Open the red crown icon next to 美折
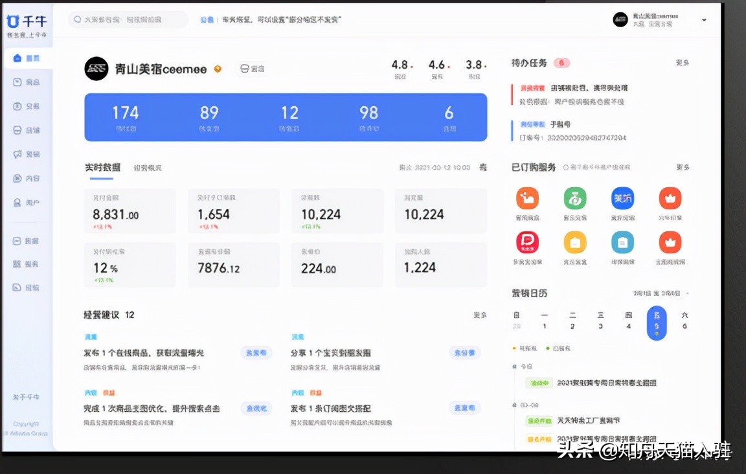746x474 pixels. pyautogui.click(x=670, y=198)
